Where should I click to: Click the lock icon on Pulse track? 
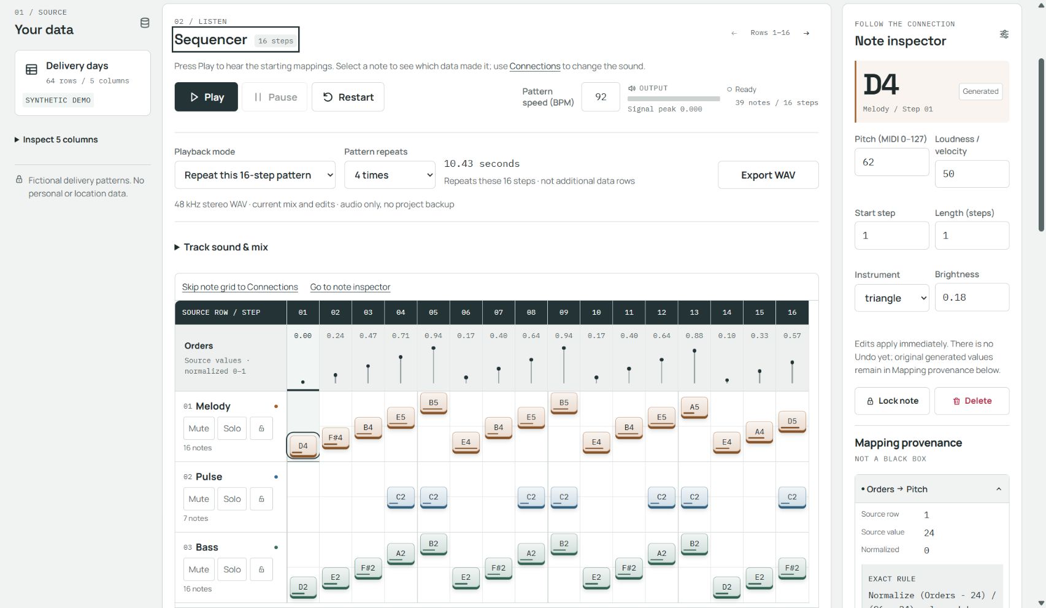(x=261, y=499)
